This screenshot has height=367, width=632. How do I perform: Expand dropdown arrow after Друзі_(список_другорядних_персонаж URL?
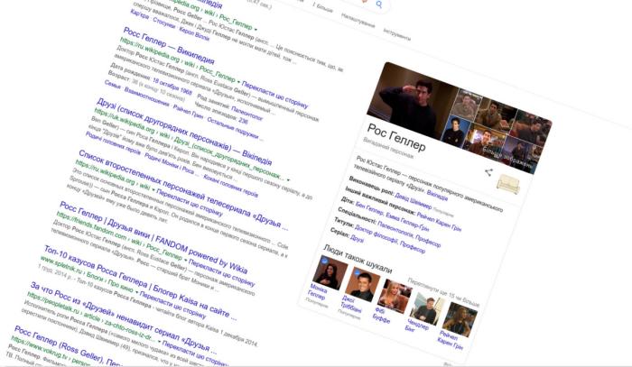click(x=288, y=179)
